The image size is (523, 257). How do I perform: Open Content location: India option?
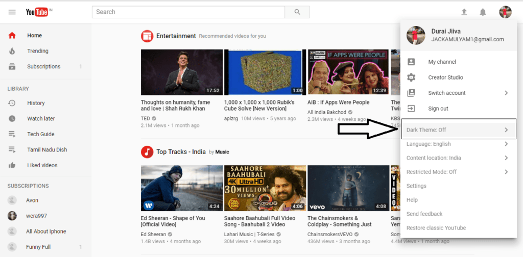[x=459, y=158]
